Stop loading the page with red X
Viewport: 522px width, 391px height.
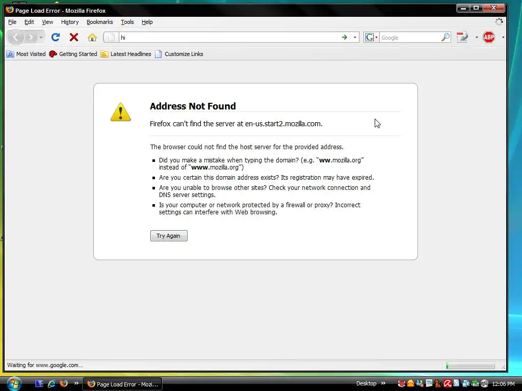click(x=74, y=37)
